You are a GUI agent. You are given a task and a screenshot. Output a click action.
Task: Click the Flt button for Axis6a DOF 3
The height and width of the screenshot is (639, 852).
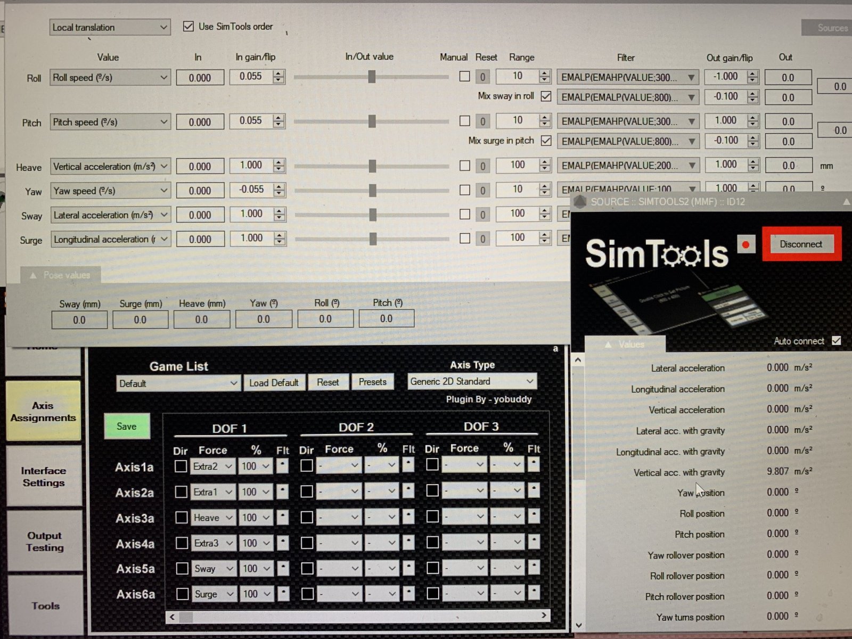535,592
